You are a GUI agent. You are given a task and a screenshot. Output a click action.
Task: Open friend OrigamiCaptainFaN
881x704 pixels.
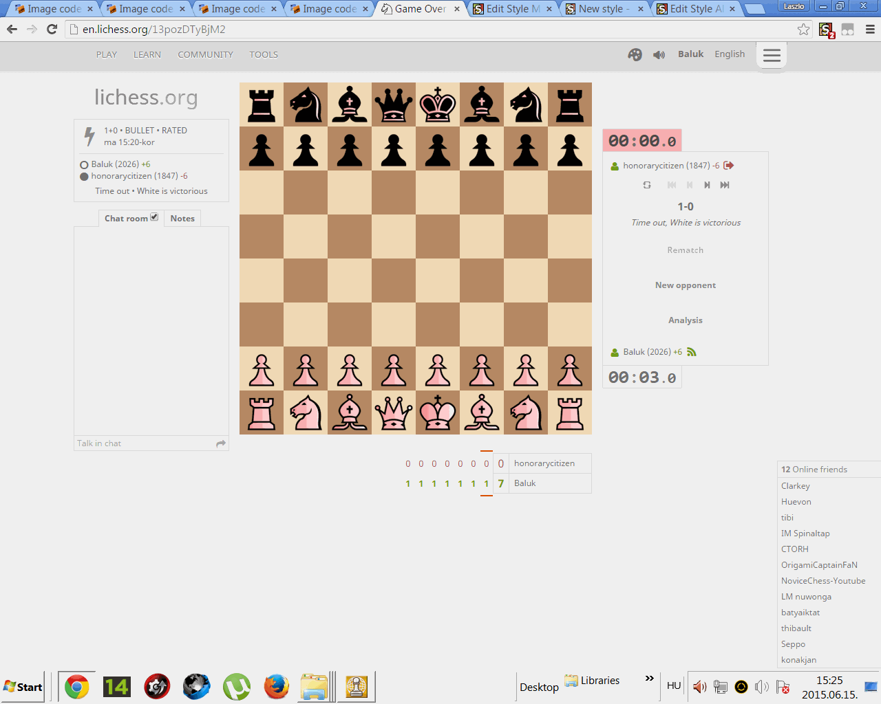(819, 565)
